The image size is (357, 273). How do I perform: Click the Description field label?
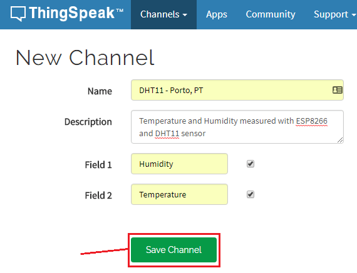88,122
